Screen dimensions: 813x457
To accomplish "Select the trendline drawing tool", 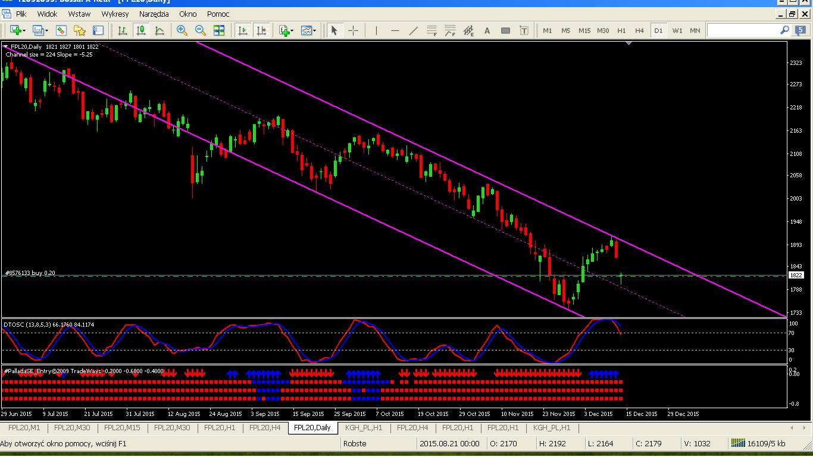I will point(414,30).
